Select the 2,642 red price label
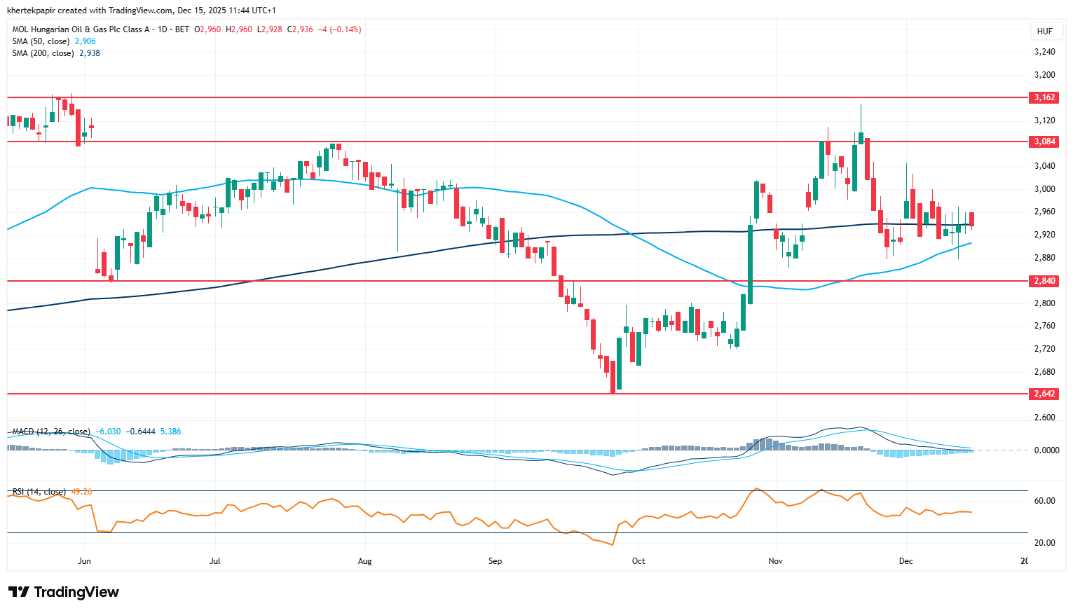 tap(1044, 394)
